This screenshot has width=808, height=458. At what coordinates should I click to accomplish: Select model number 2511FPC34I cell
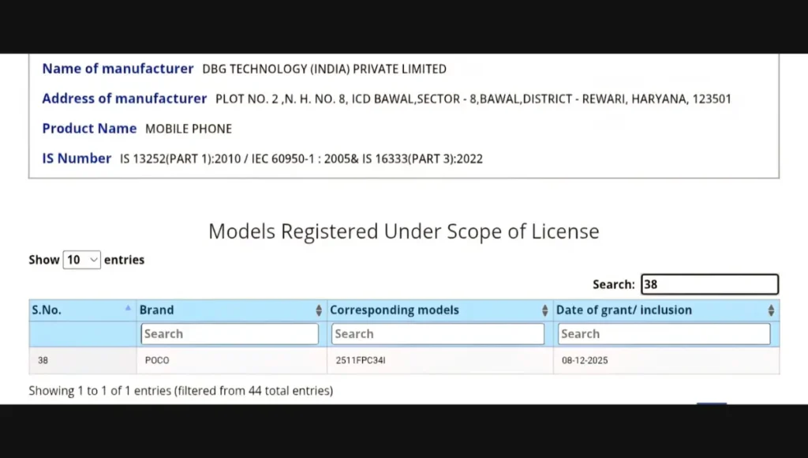click(x=361, y=361)
